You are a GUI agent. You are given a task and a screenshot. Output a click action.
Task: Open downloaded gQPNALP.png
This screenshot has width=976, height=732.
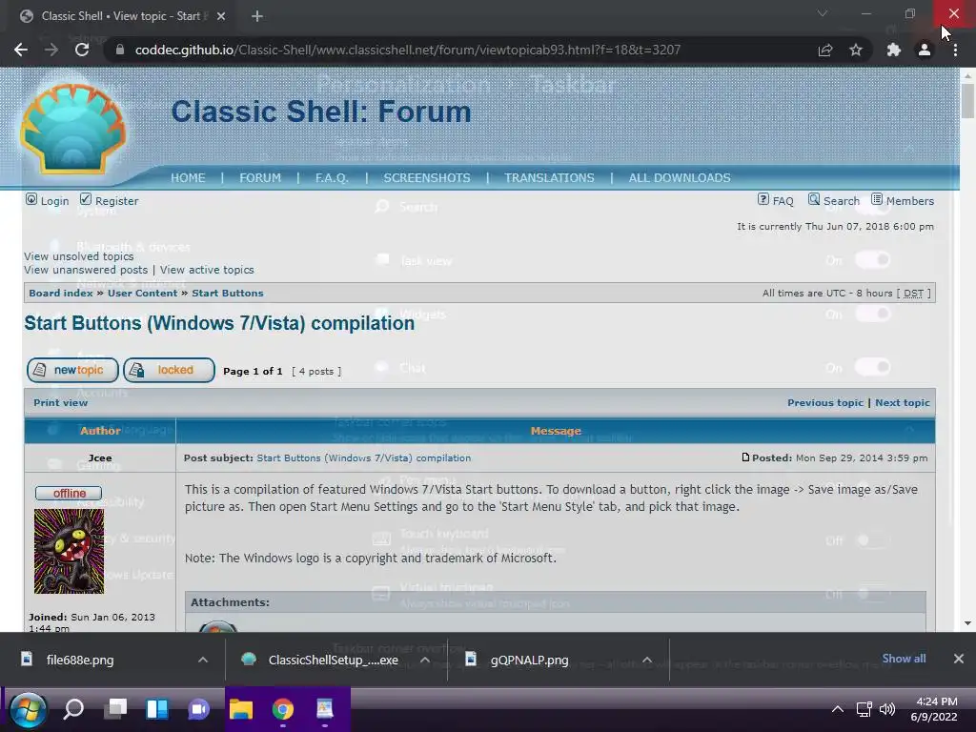(529, 660)
